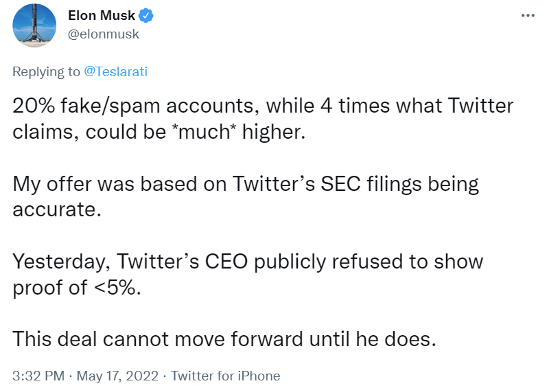The height and width of the screenshot is (388, 549).
Task: Open the three-dot more options menu
Action: 528,16
